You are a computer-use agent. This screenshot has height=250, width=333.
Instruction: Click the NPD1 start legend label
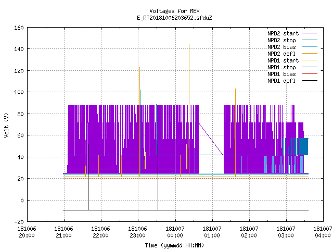(x=283, y=60)
